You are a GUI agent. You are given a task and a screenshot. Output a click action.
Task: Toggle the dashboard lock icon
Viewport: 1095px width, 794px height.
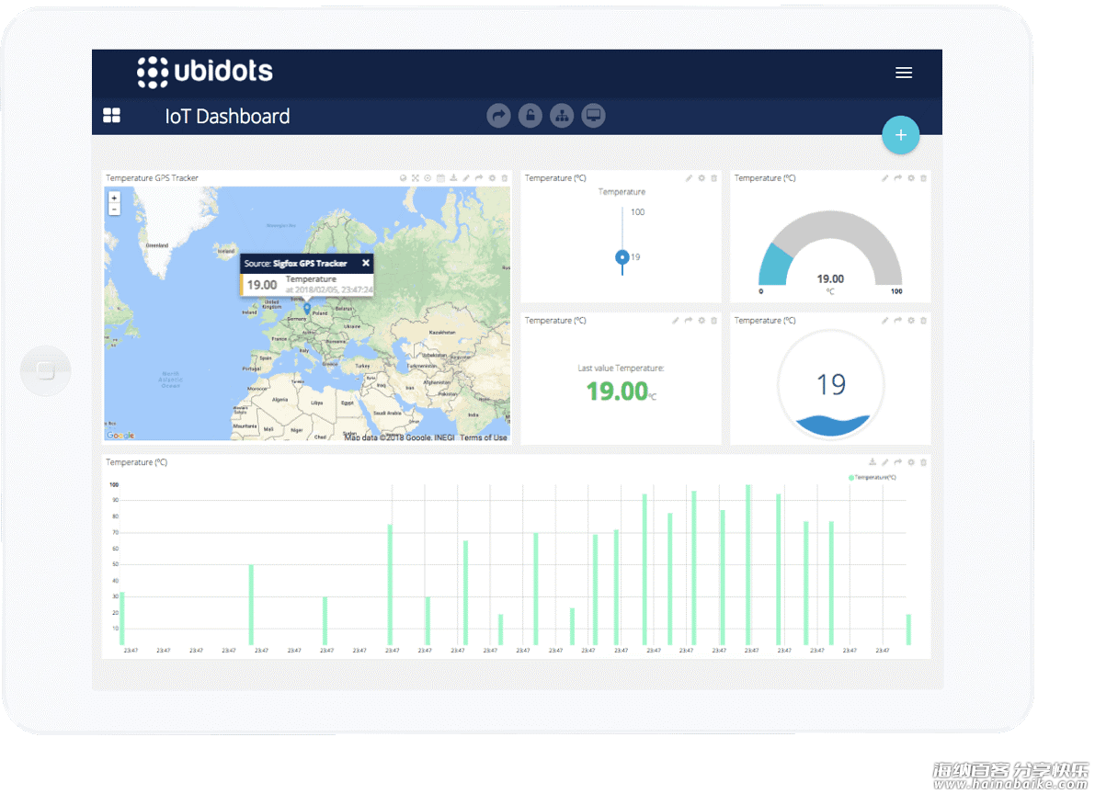pos(530,115)
